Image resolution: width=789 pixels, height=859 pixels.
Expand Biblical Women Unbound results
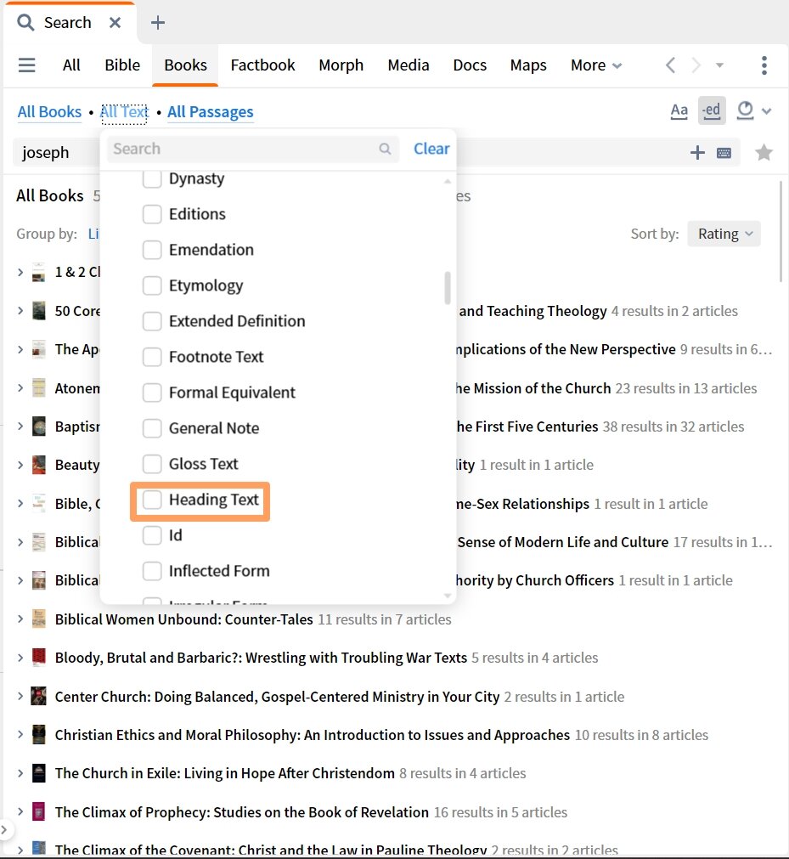click(x=20, y=619)
